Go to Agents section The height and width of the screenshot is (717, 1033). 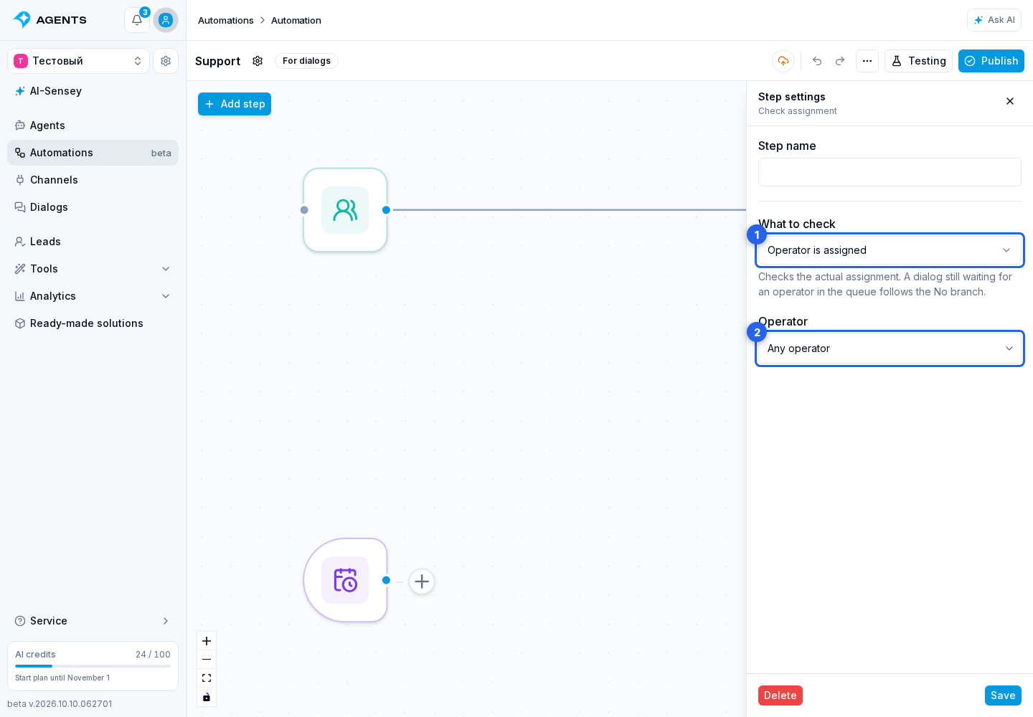93,125
